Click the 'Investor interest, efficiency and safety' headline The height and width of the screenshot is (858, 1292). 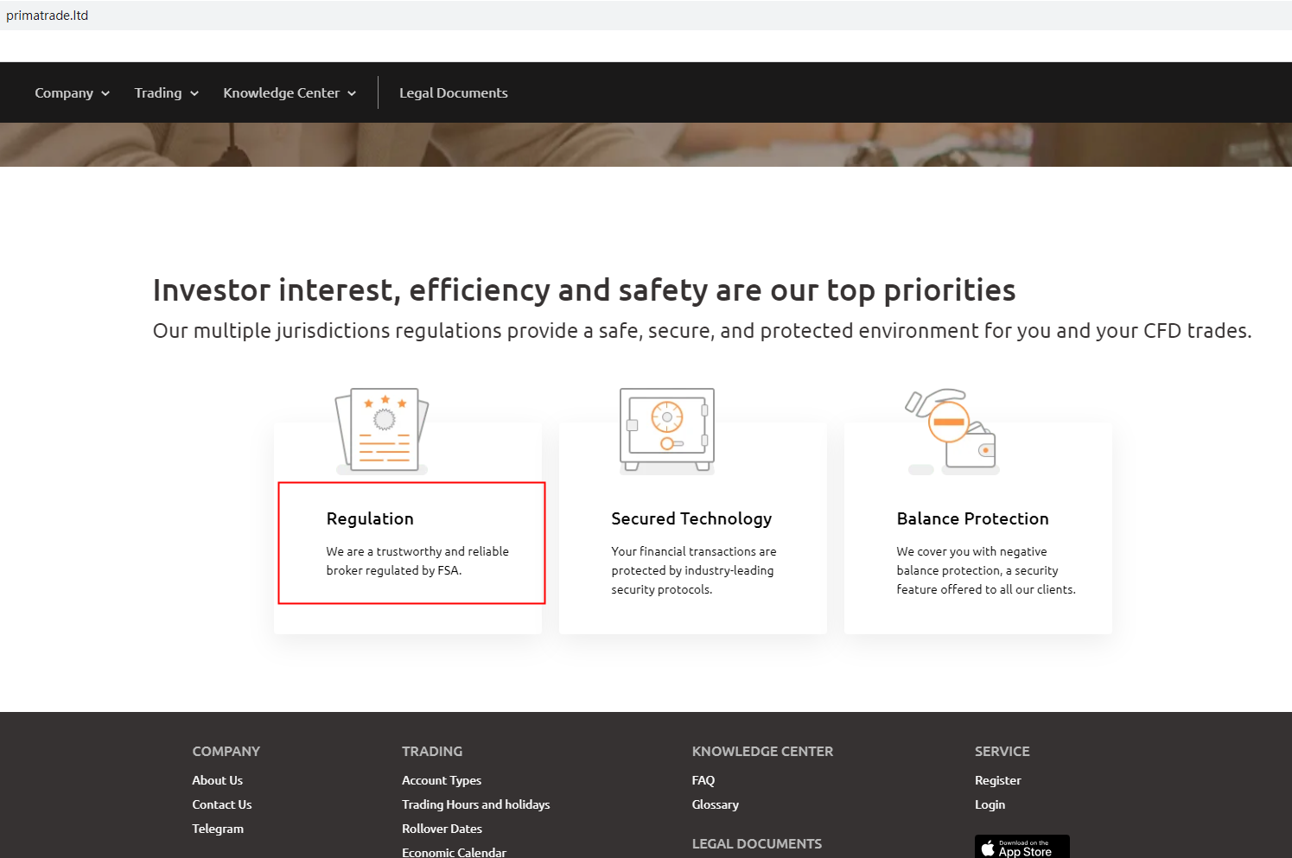584,290
